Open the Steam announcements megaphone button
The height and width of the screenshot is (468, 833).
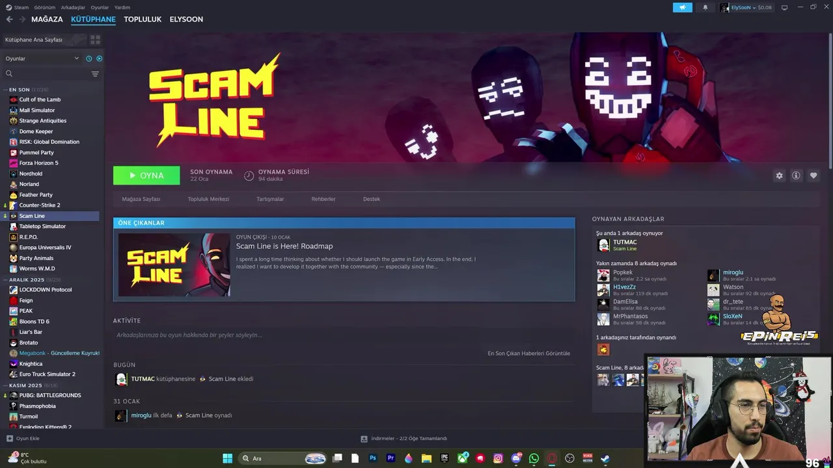coord(683,7)
